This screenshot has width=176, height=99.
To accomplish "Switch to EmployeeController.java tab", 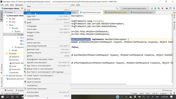I will 142,12.
